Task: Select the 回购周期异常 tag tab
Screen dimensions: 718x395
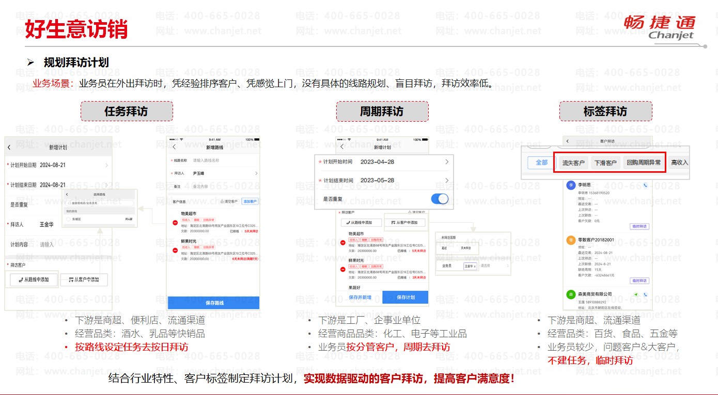Action: click(x=644, y=163)
